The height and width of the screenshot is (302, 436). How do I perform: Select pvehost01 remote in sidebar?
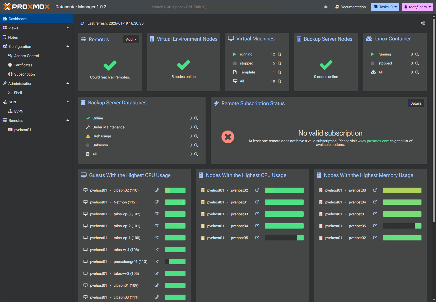[36, 130]
